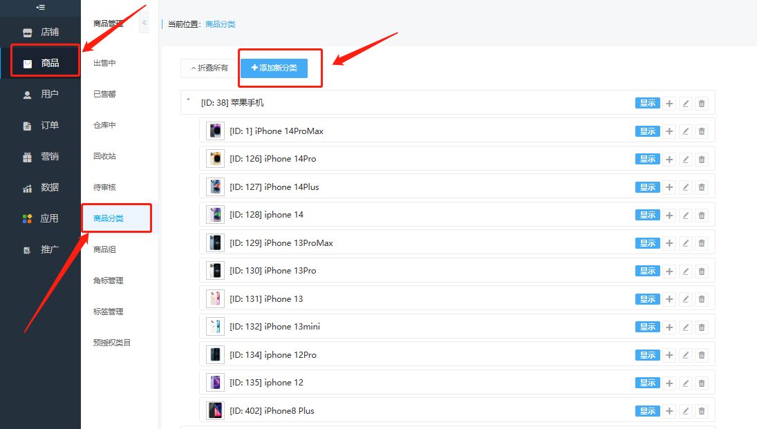
Task: Toggle 显示 for iPhone 13 row
Action: click(x=647, y=299)
